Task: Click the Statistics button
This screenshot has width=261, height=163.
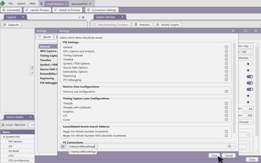Action: [142, 25]
